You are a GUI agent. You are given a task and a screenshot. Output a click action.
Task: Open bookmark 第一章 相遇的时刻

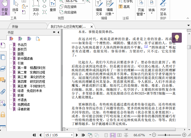[x=31, y=68]
